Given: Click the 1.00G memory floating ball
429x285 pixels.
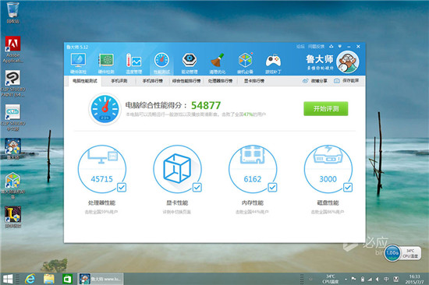Looking at the screenshot, I should pyautogui.click(x=392, y=253).
